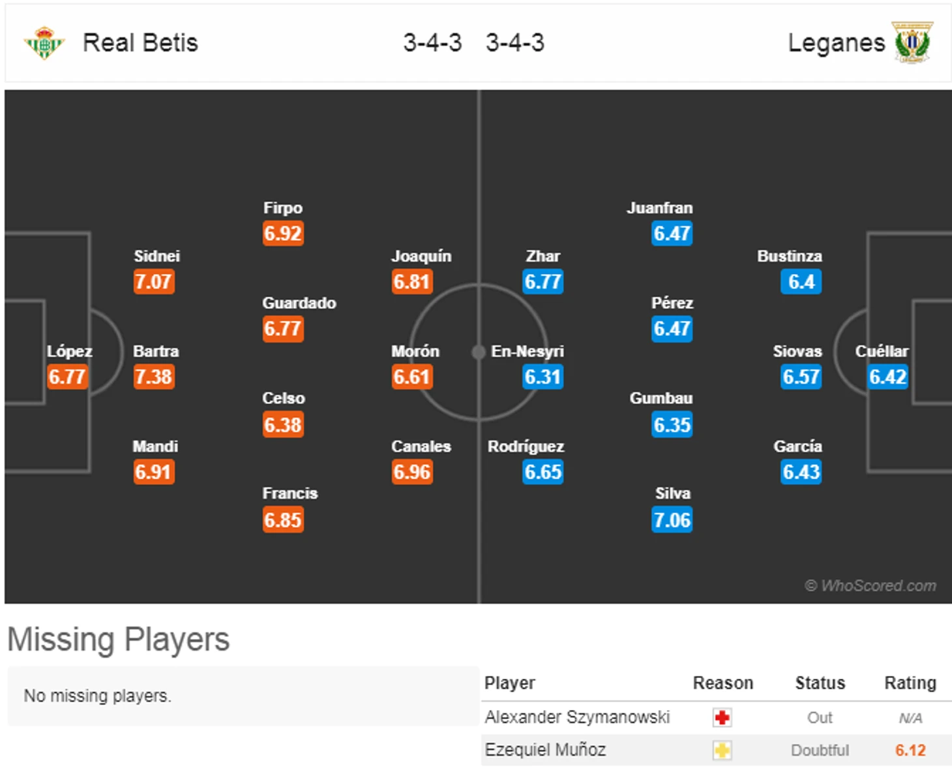Sort missing players by Rating column

[910, 683]
